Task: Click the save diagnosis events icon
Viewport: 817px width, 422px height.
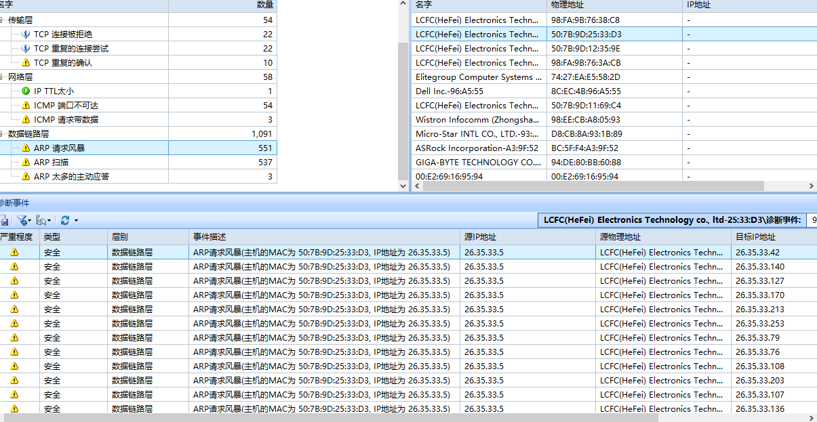Action: (x=3, y=220)
